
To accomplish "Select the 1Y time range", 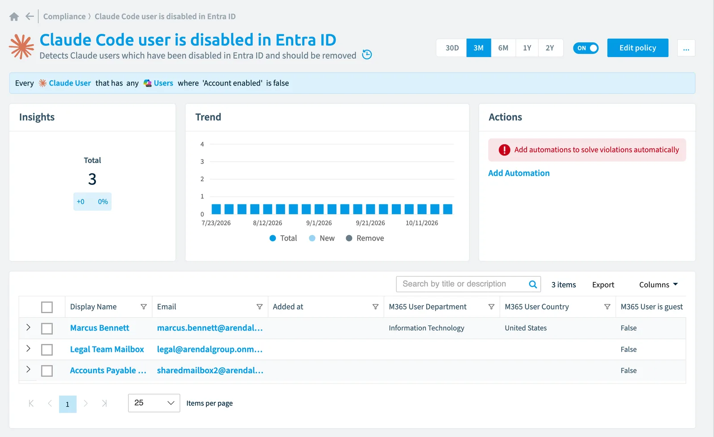I will point(527,48).
